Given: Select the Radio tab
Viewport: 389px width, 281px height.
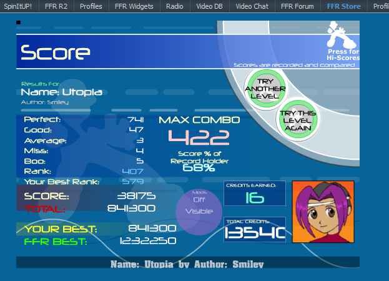Looking at the screenshot, I should pyautogui.click(x=174, y=6).
